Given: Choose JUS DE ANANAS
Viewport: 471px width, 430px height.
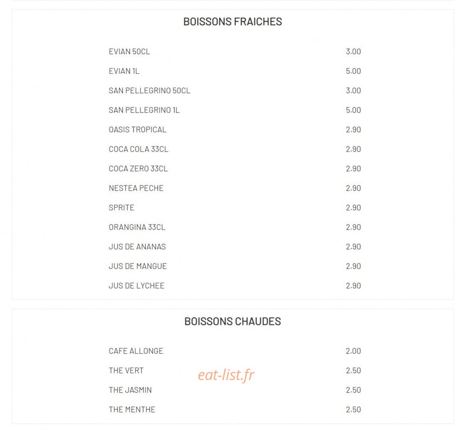Looking at the screenshot, I should click(x=137, y=247).
